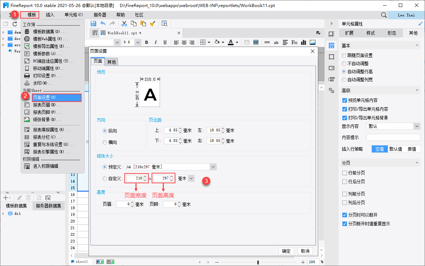Click the 确定 button
Viewport: 425px width, 266px height.
click(x=286, y=251)
